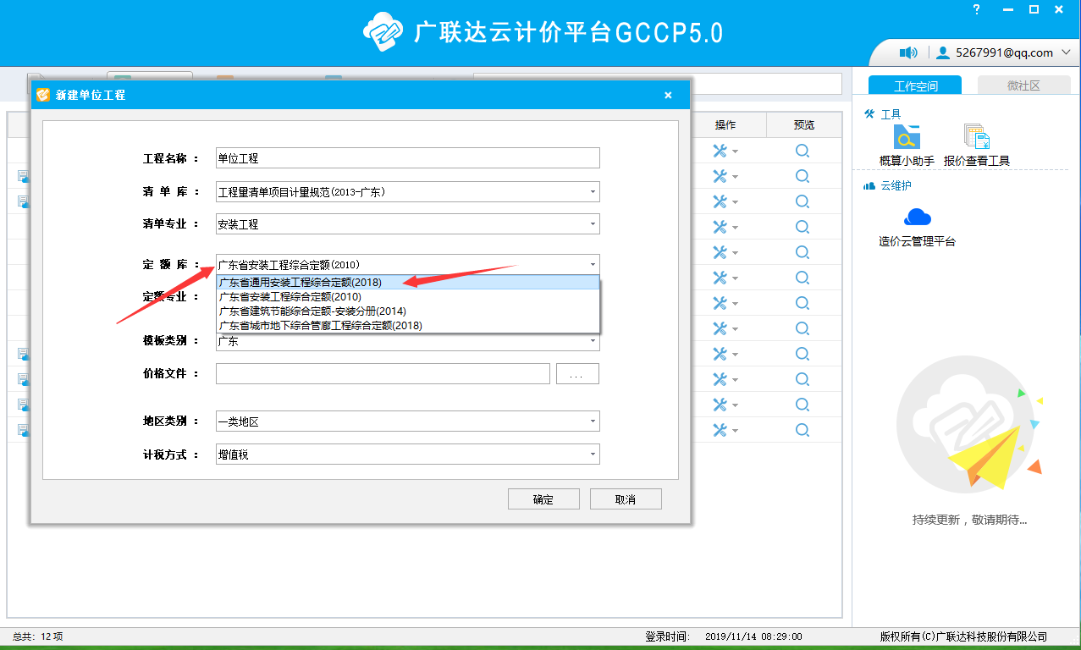Image resolution: width=1081 pixels, height=650 pixels.
Task: Click the 广联达 cloud logo in the header
Action: tap(384, 32)
